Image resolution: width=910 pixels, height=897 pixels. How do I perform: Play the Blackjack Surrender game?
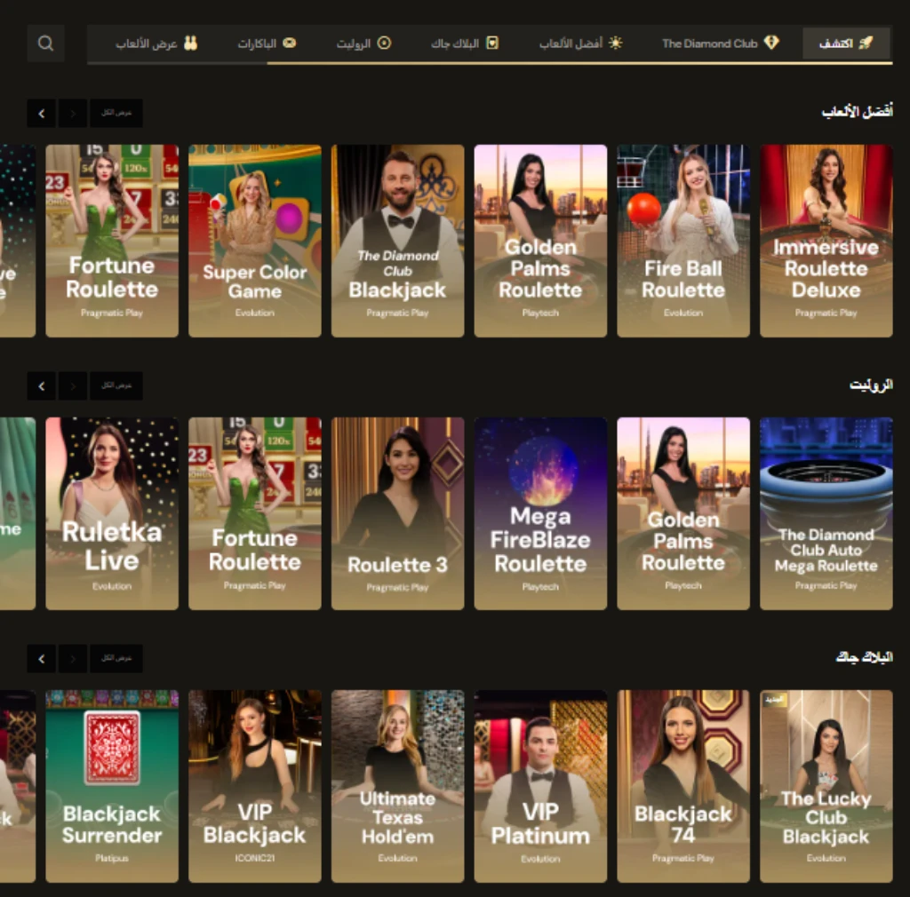[x=112, y=786]
